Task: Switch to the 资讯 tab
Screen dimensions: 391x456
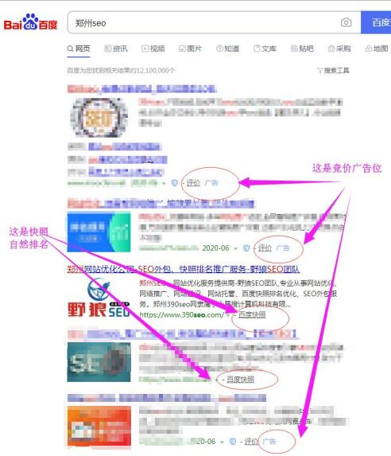Action: point(116,49)
